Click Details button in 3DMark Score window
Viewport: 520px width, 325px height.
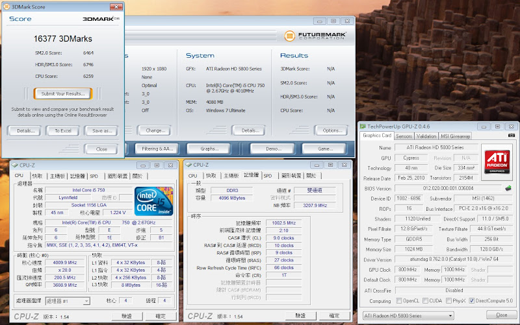25,131
